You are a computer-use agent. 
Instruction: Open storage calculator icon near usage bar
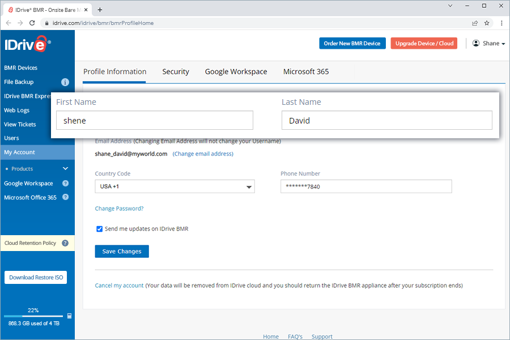pyautogui.click(x=69, y=316)
